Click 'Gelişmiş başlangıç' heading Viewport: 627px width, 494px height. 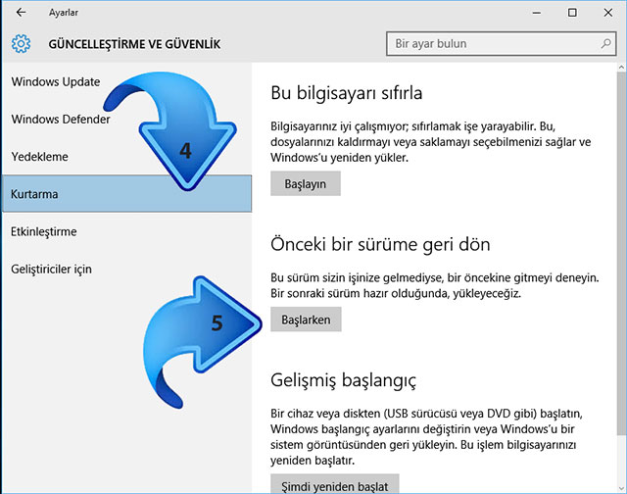click(343, 380)
